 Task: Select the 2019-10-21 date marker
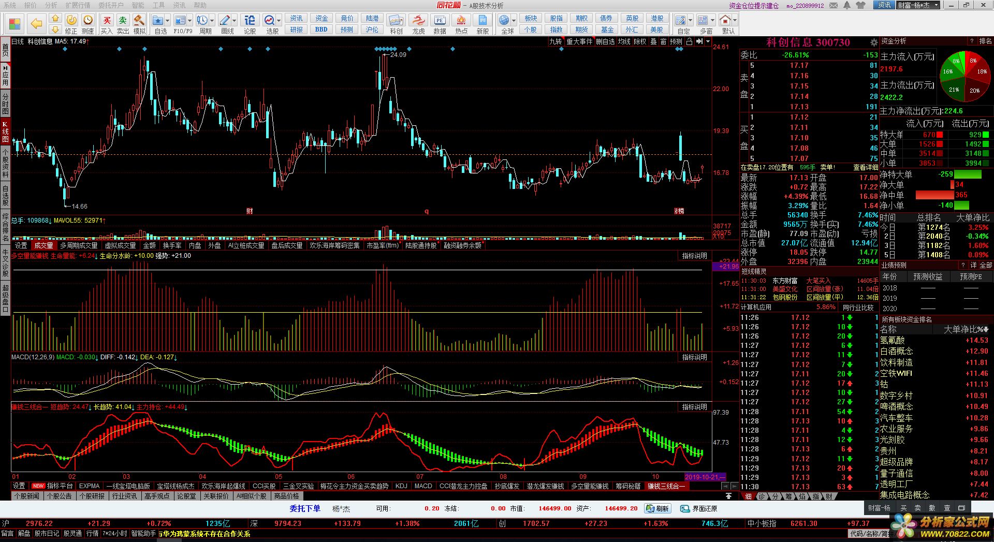coord(705,477)
